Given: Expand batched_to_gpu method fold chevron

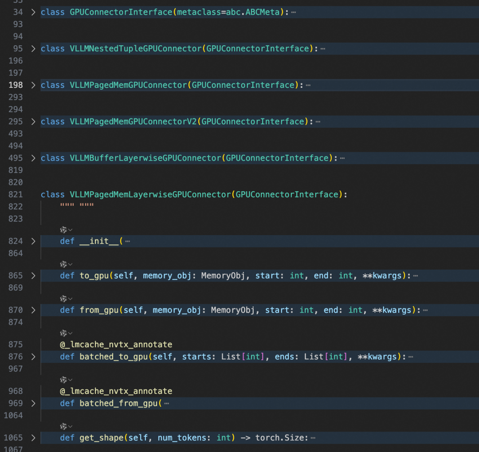Looking at the screenshot, I should point(33,357).
